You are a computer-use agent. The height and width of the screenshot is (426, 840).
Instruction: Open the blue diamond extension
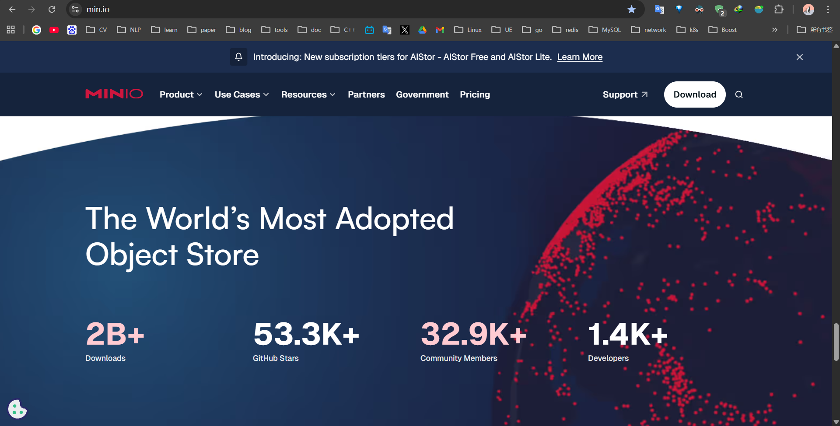click(679, 9)
